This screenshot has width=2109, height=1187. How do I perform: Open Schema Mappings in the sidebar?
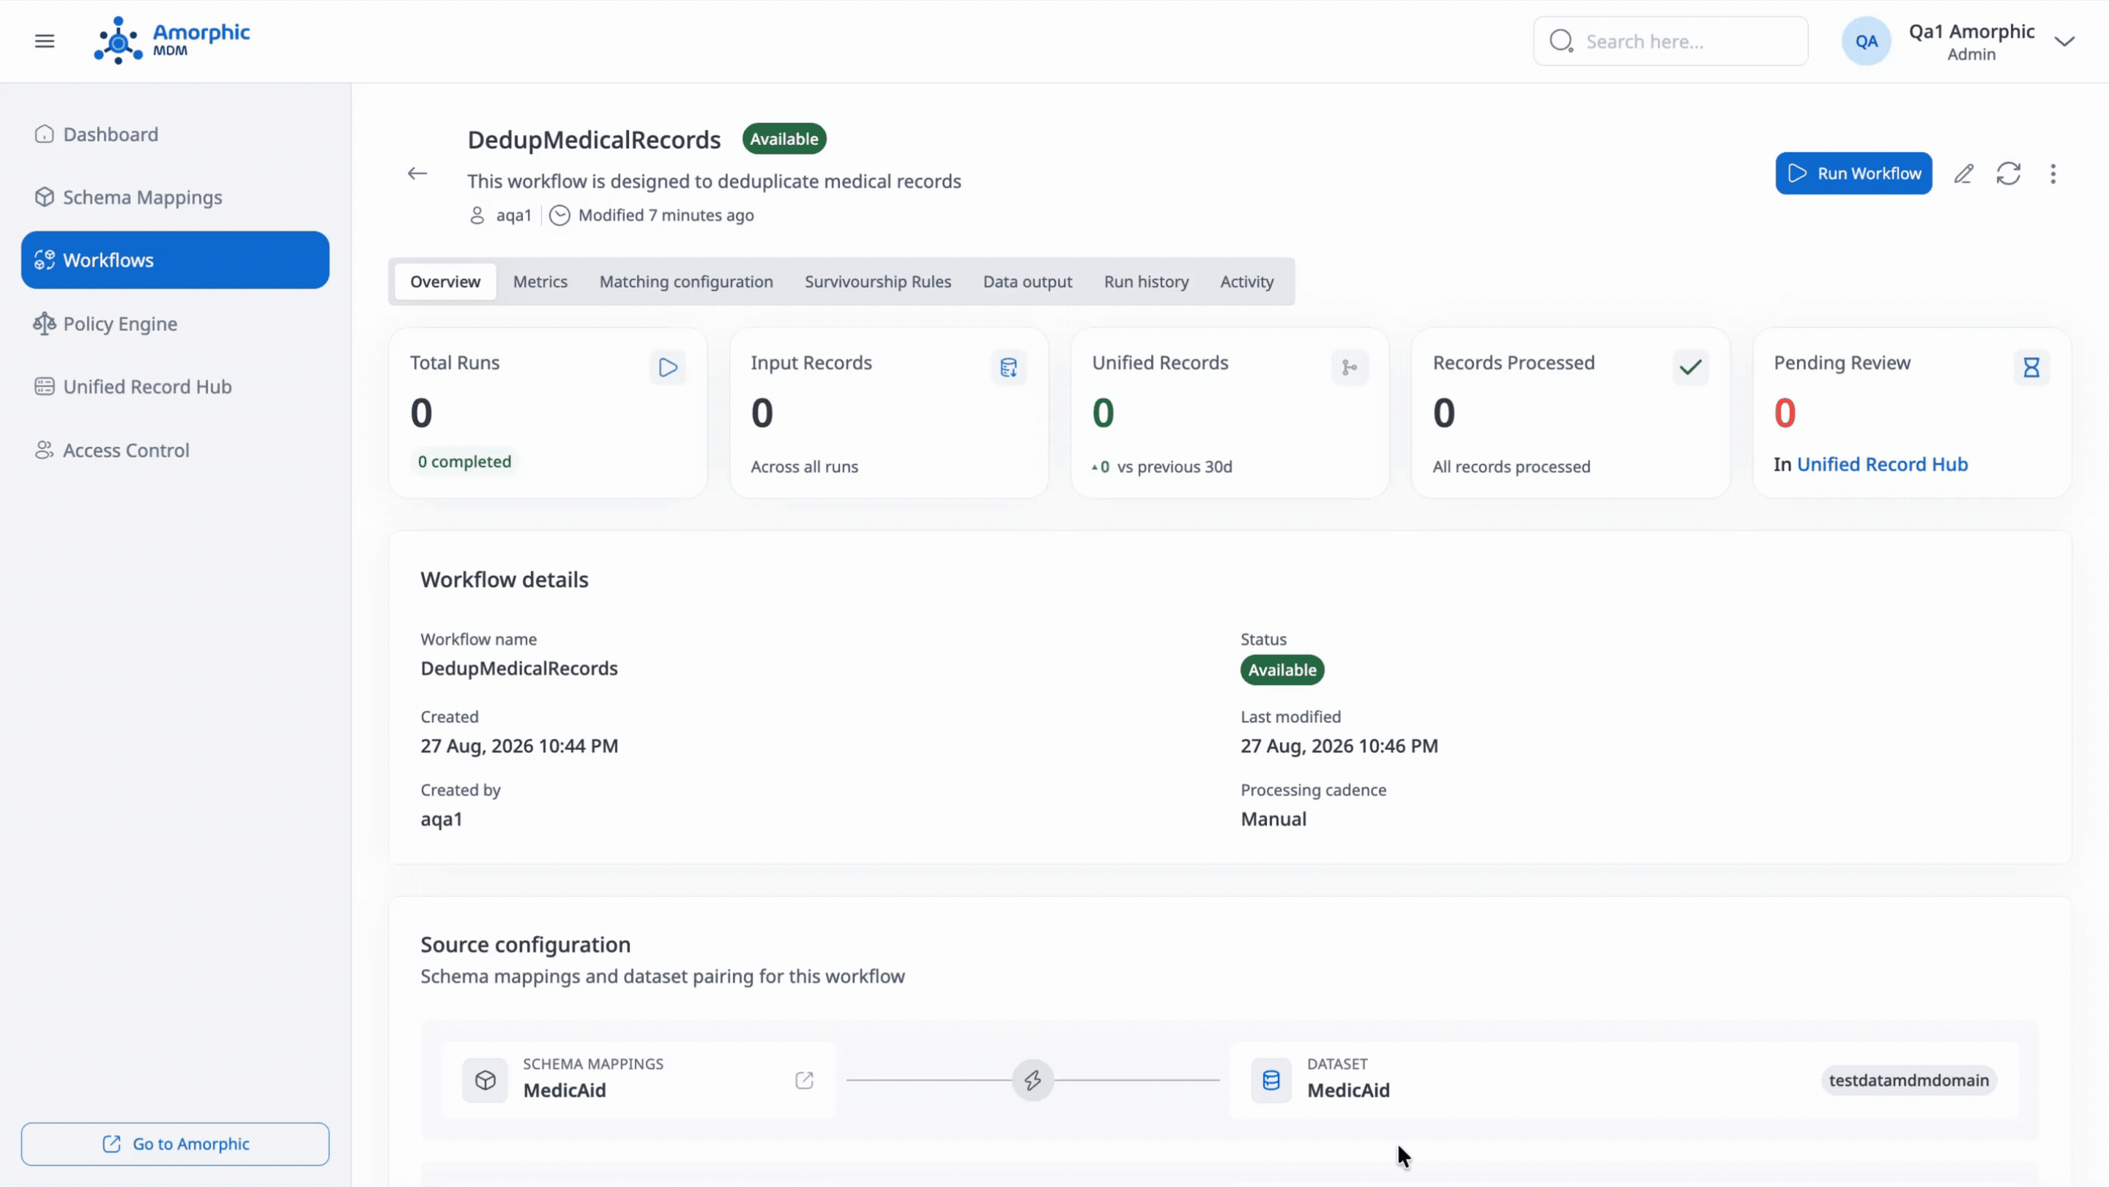point(175,197)
